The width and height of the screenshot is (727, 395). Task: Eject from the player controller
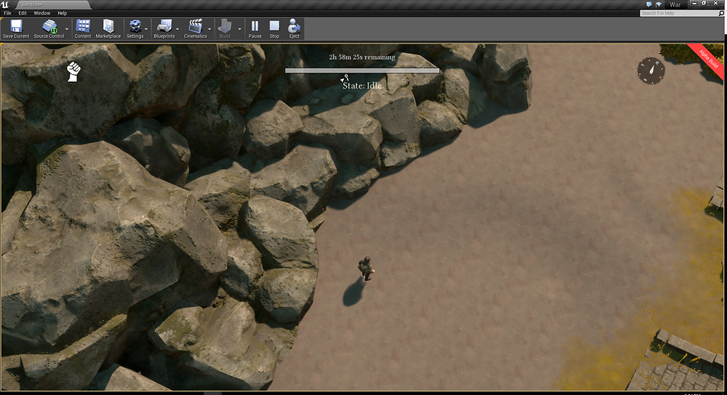tap(294, 29)
